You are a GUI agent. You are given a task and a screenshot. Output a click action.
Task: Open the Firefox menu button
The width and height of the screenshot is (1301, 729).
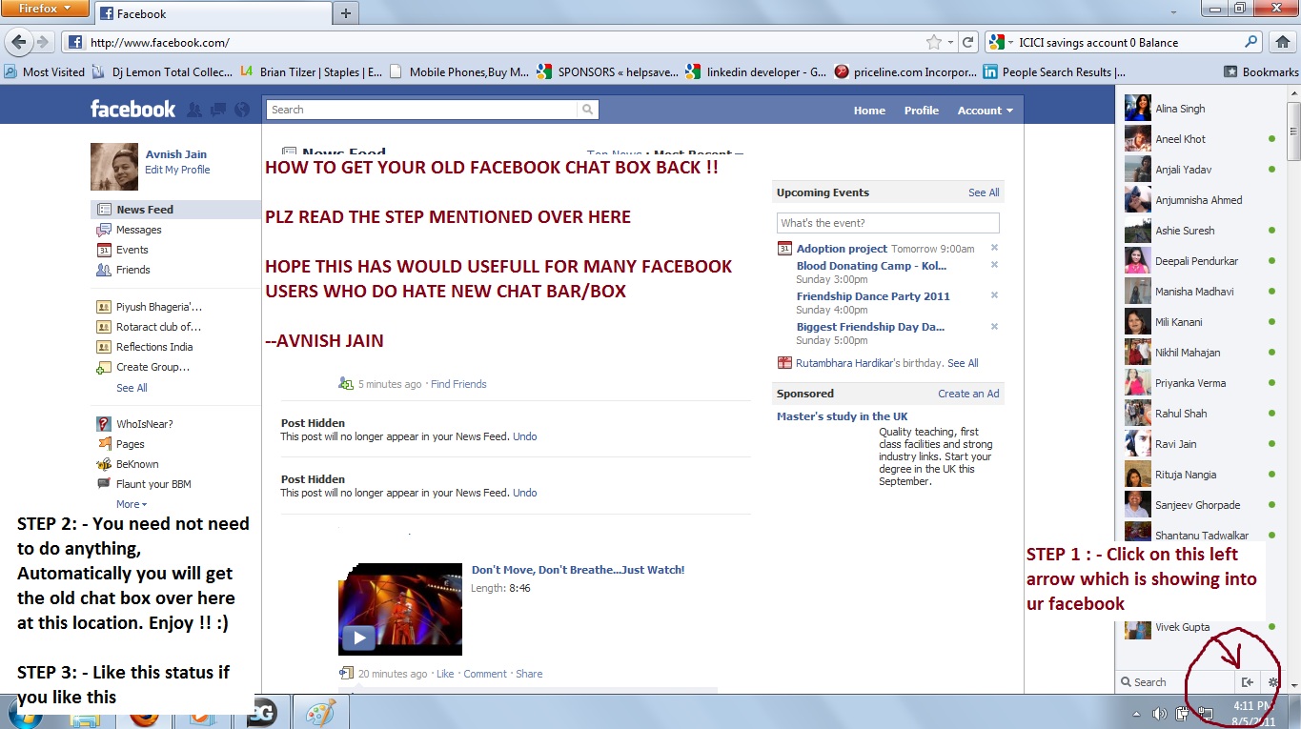(x=45, y=9)
